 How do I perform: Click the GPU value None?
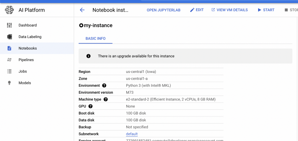[x=130, y=106]
